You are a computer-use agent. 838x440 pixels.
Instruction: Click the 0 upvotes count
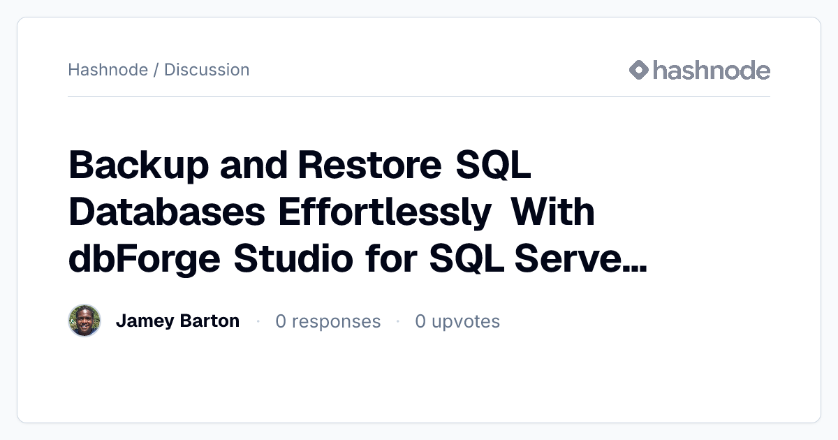click(457, 321)
